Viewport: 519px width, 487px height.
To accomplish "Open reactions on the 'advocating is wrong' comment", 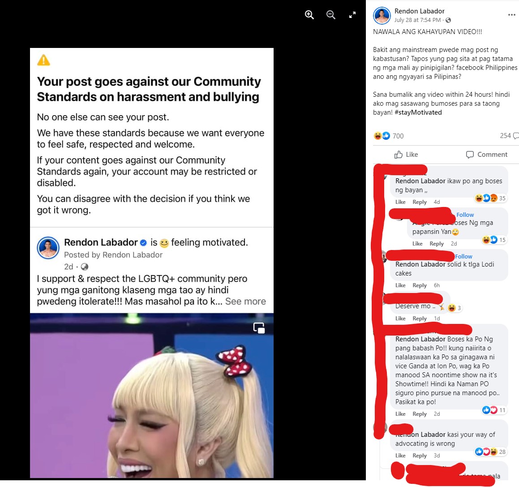I will pos(490,452).
